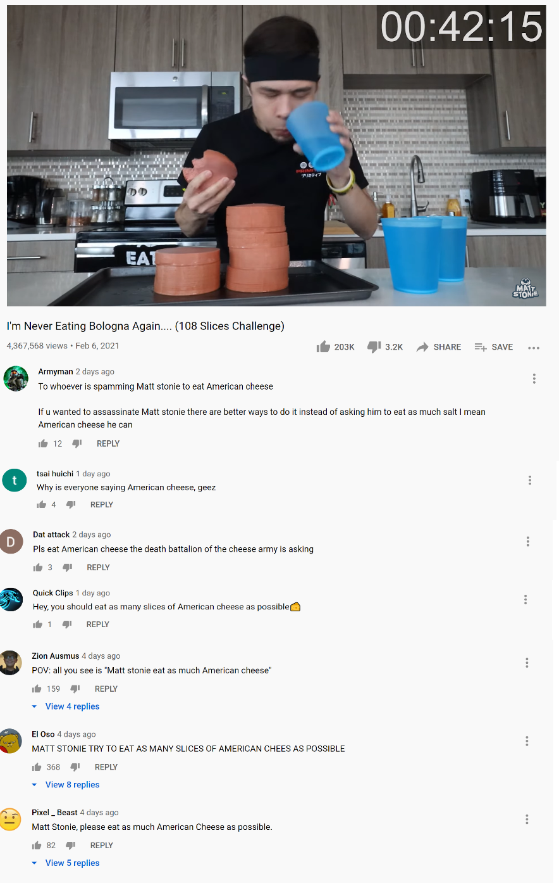The height and width of the screenshot is (883, 559).
Task: Open the video SHARE option
Action: coord(439,347)
